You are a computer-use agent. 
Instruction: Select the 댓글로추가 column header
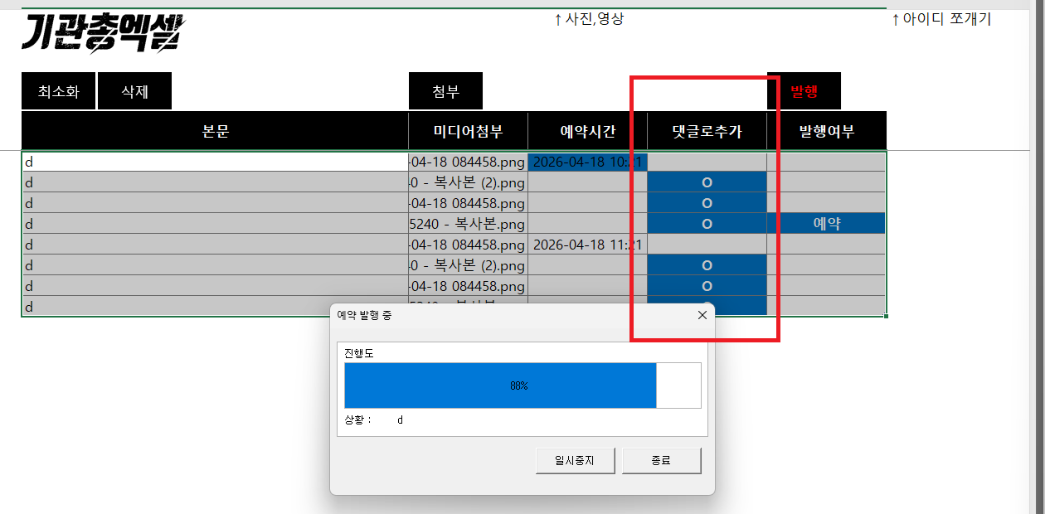(707, 131)
